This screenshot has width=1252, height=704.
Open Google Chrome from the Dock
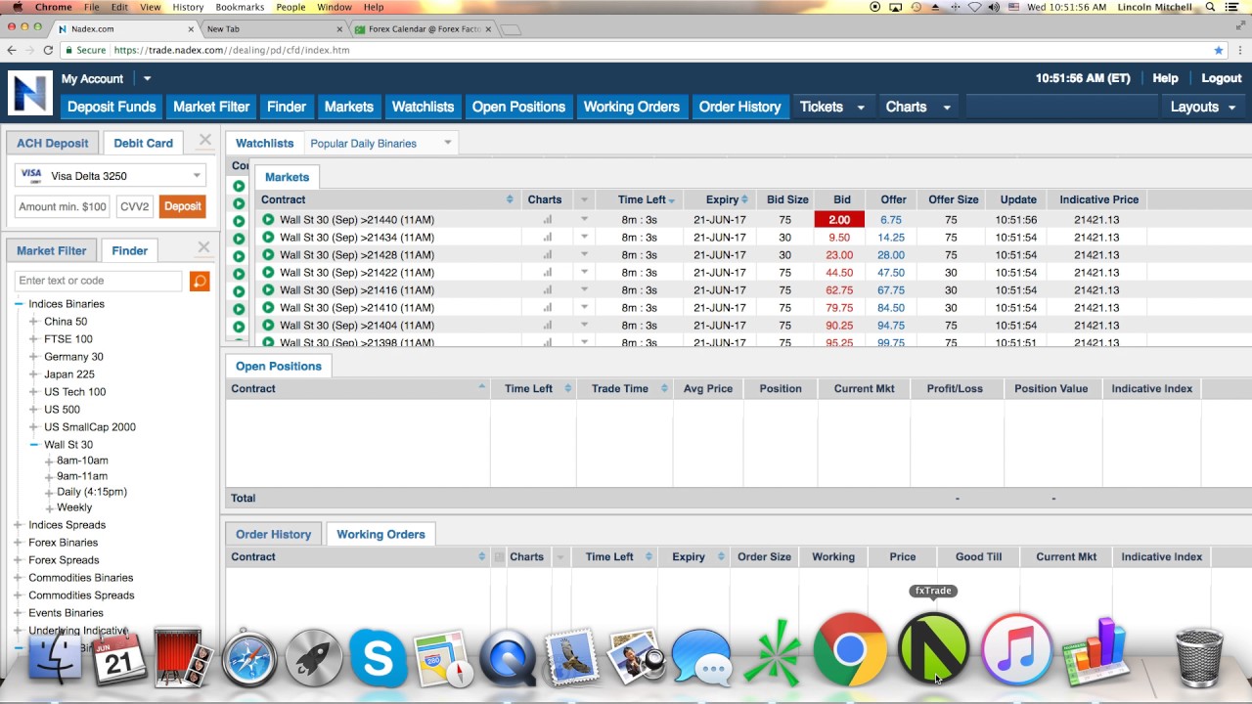pyautogui.click(x=850, y=649)
